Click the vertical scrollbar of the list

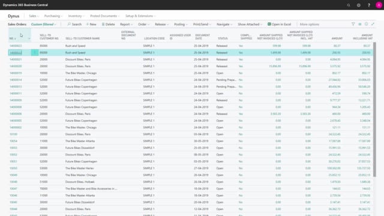point(374,109)
